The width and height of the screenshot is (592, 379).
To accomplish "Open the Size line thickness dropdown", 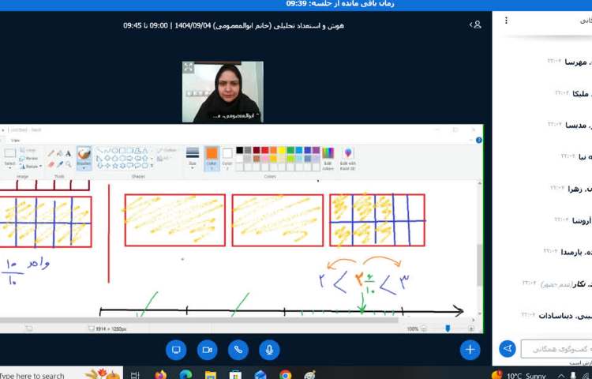I will [193, 159].
